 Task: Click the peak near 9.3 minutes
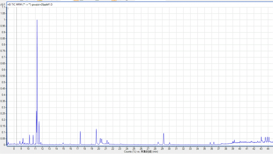point(23,139)
